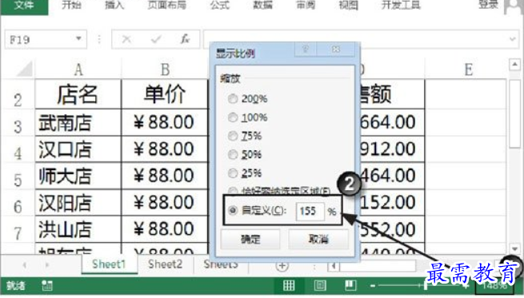Screen dimensions: 524x298
Task: Select row 5 header
Action: [18, 179]
